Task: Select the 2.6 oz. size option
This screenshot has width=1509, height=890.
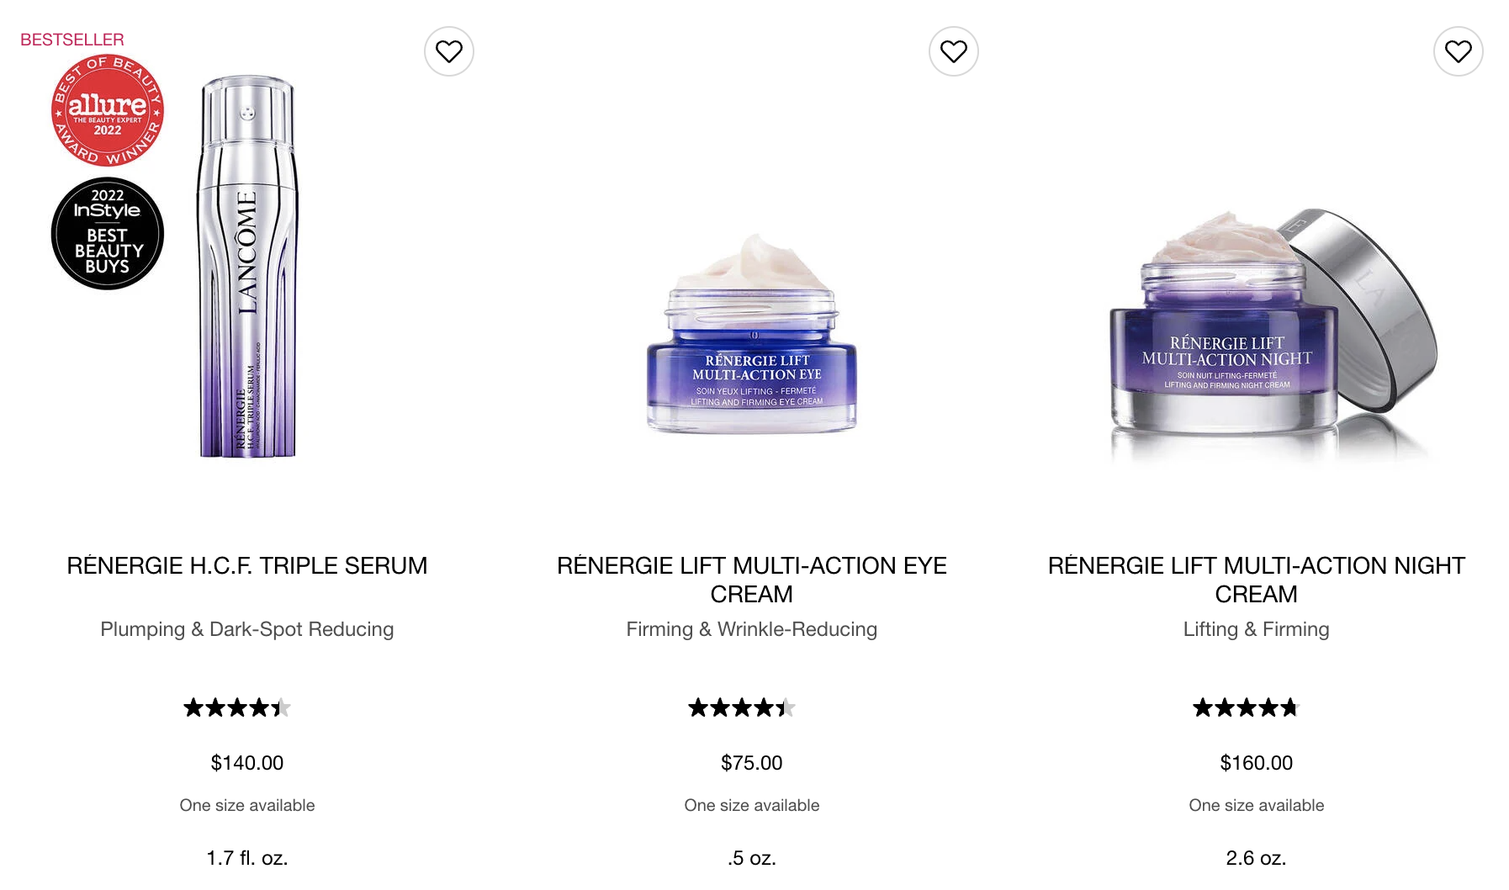Action: coord(1257,858)
